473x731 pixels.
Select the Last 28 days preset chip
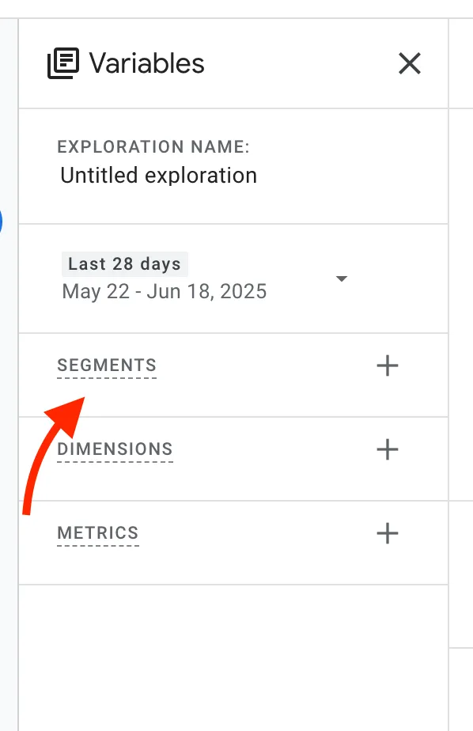(124, 264)
